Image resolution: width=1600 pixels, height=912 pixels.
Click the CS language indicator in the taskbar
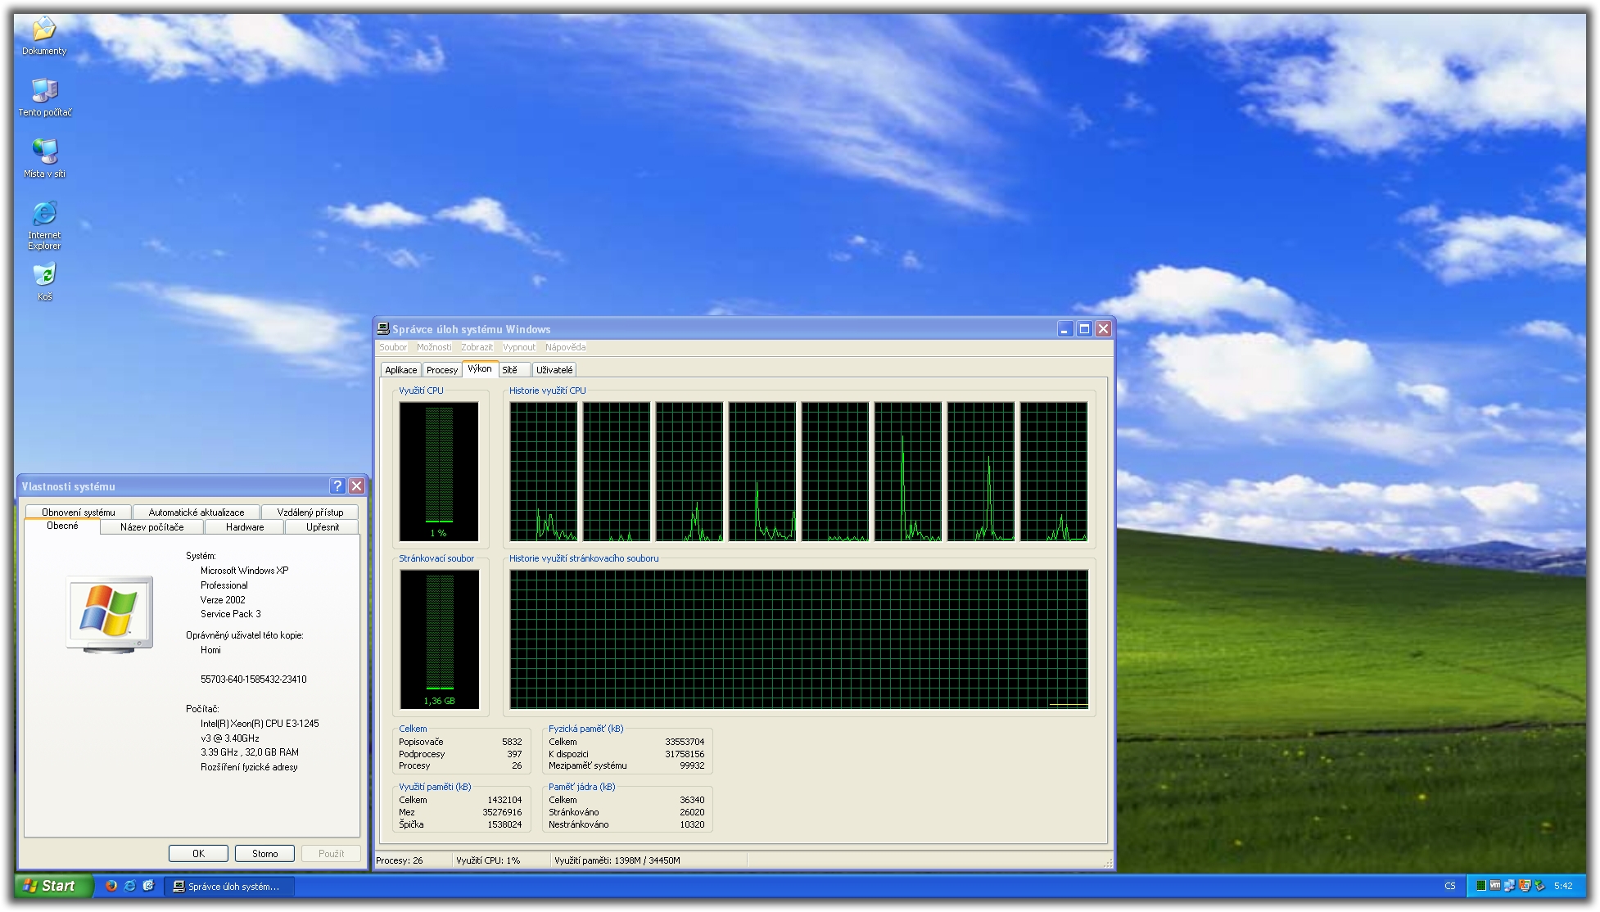1450,886
